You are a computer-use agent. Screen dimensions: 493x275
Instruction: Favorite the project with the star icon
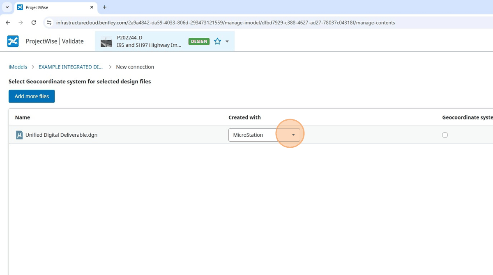tap(217, 41)
